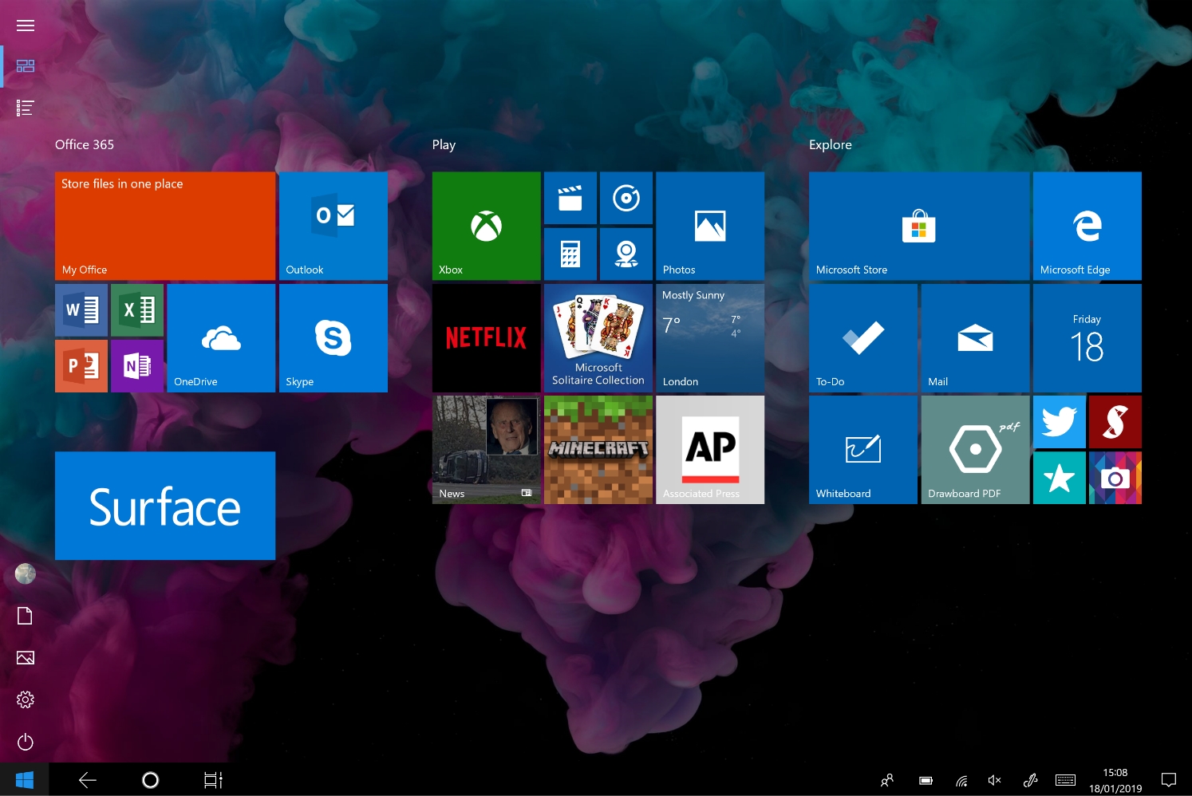
Task: Open the OneNote tile
Action: (137, 366)
